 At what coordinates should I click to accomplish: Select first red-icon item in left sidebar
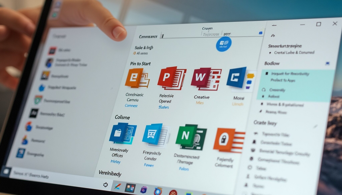coord(52,51)
